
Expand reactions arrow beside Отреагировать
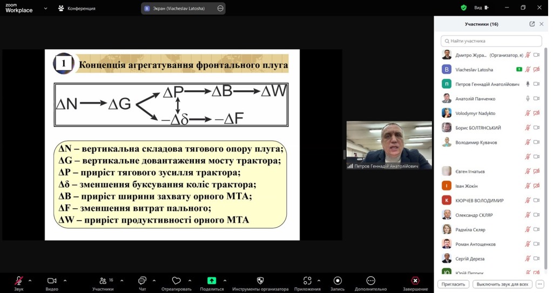click(x=190, y=281)
